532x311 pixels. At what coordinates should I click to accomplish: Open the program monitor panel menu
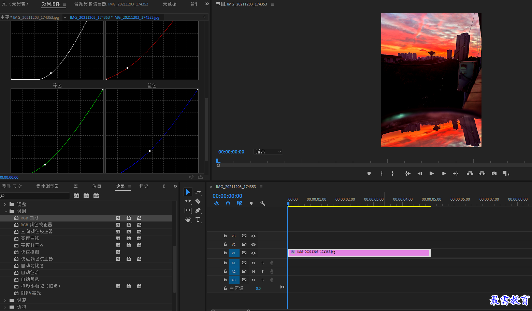(x=272, y=4)
